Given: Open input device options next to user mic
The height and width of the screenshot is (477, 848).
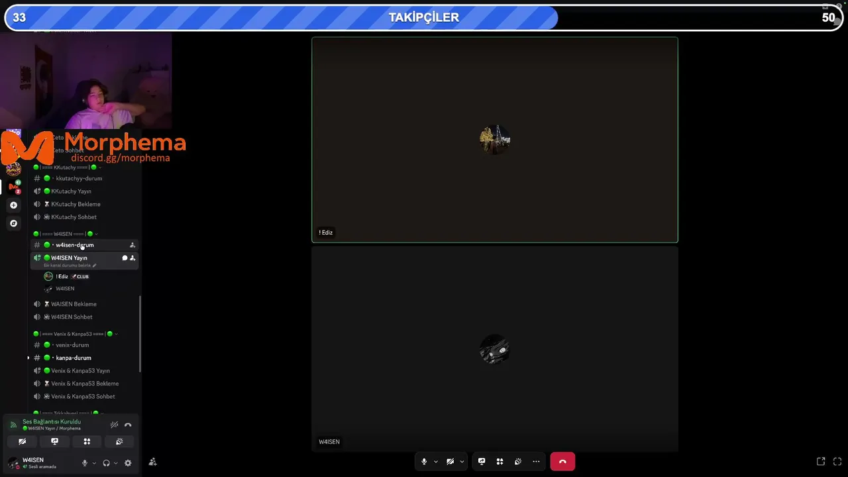Looking at the screenshot, I should pyautogui.click(x=94, y=463).
